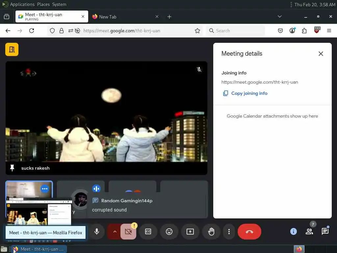The width and height of the screenshot is (337, 253).
Task: Toggle the meeting details info icon
Action: point(293,232)
